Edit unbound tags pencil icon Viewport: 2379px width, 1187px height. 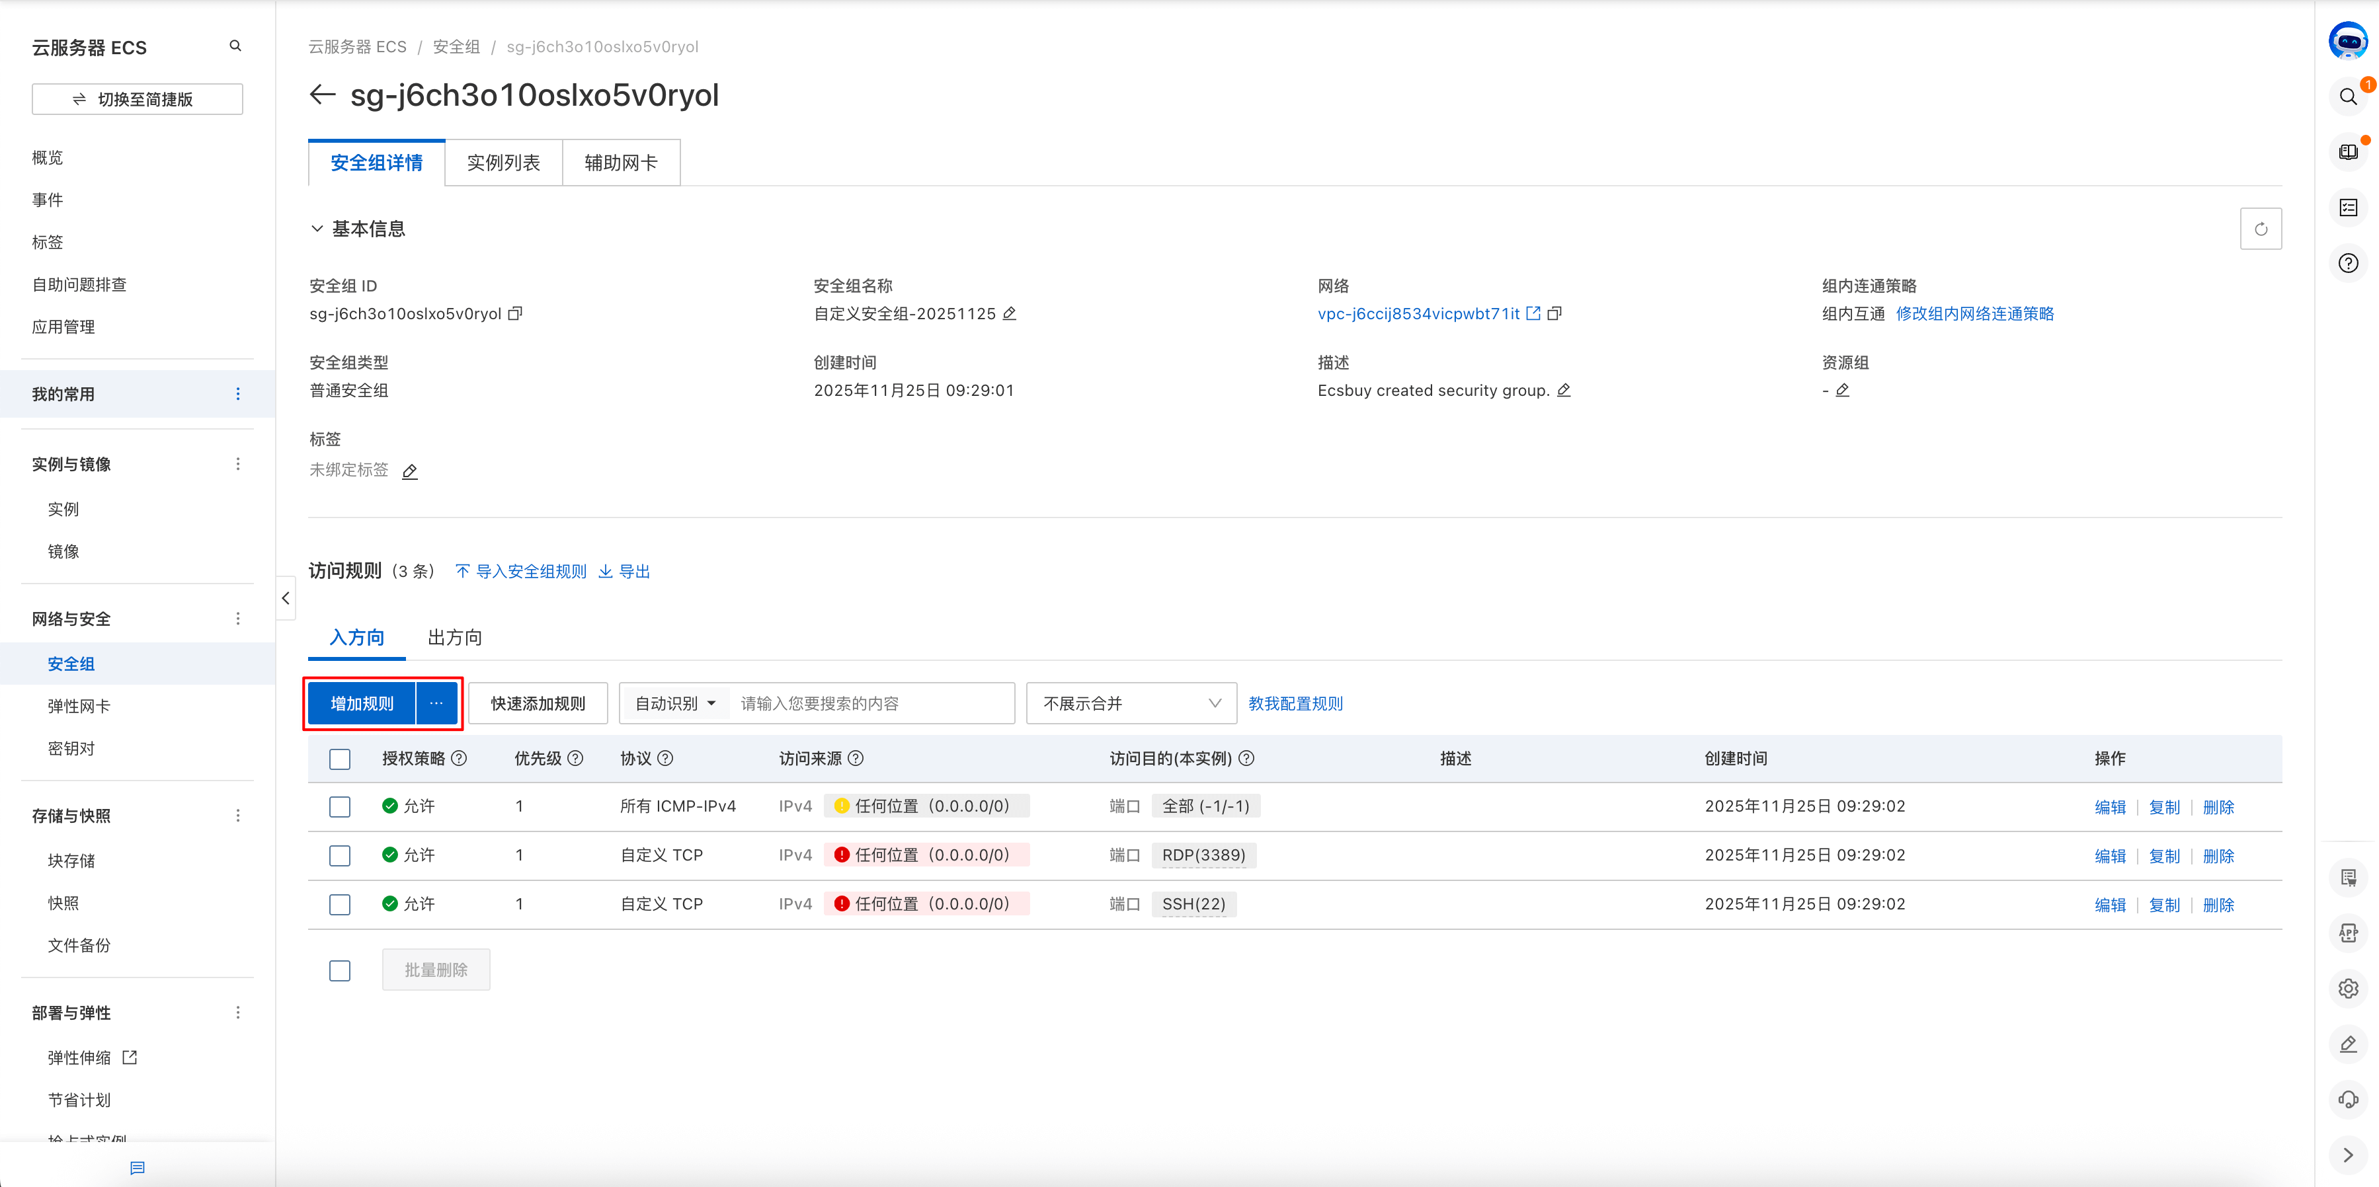click(410, 472)
